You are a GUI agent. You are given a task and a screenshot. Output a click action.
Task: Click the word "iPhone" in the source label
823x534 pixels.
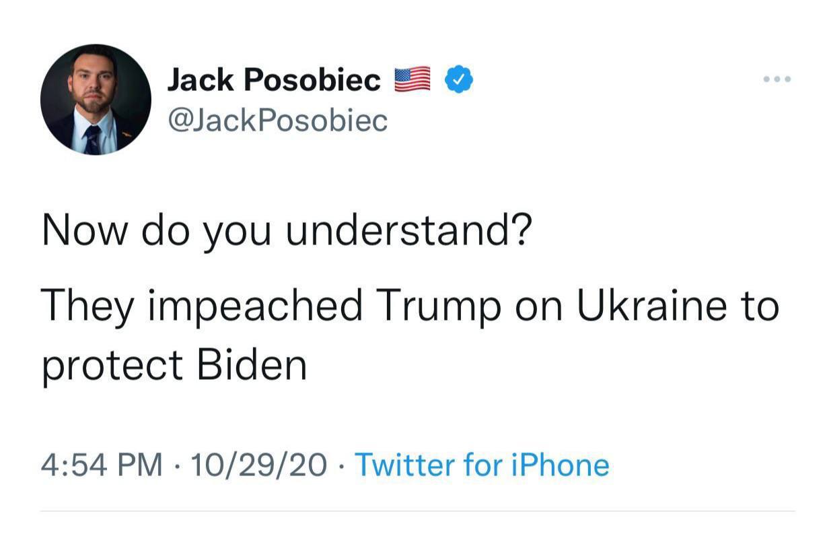pyautogui.click(x=560, y=465)
